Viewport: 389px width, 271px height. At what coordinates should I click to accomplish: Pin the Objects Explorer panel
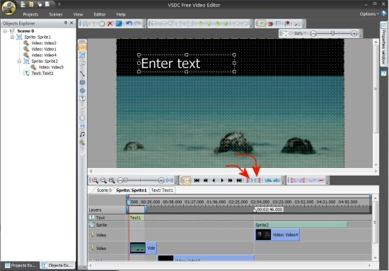click(66, 23)
